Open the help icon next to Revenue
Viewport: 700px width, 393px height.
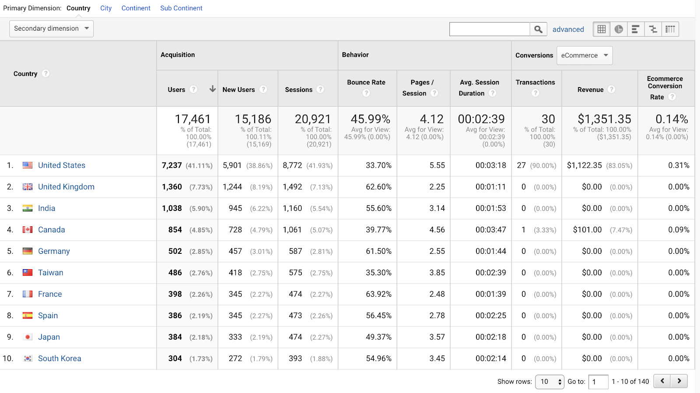click(x=612, y=89)
